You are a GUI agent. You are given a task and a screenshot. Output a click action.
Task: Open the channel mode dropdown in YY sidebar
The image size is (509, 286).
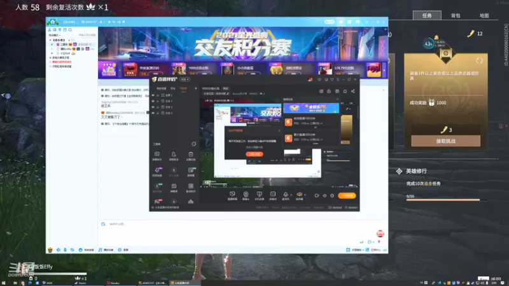point(55,35)
